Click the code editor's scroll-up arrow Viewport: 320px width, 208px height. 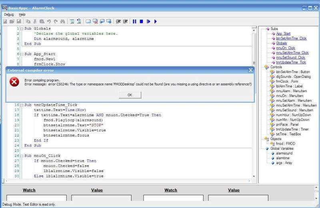point(254,29)
